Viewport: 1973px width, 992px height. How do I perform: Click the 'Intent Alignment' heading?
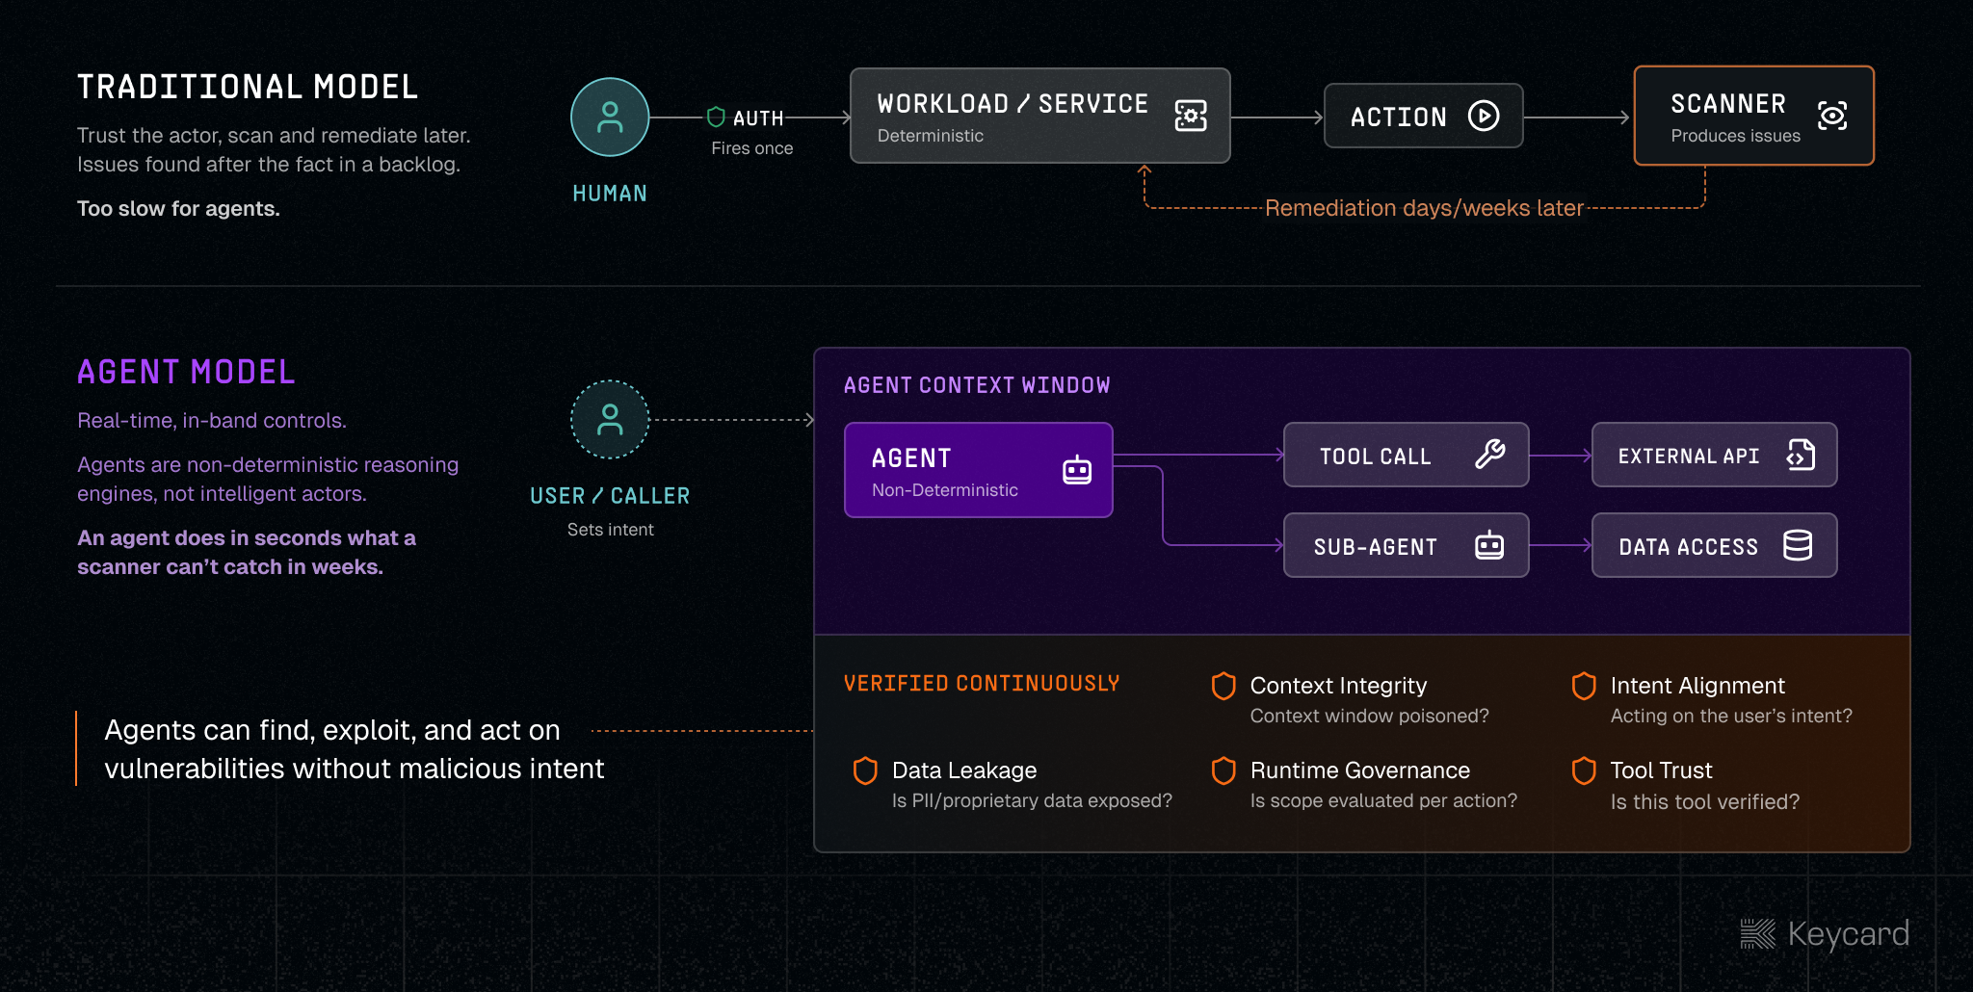click(x=1697, y=686)
